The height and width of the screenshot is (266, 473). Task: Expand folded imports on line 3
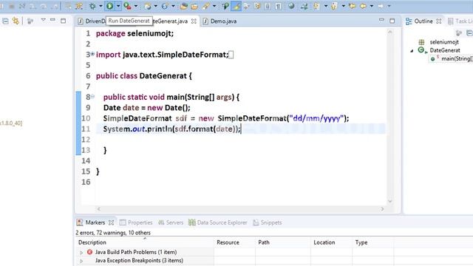[x=92, y=54]
